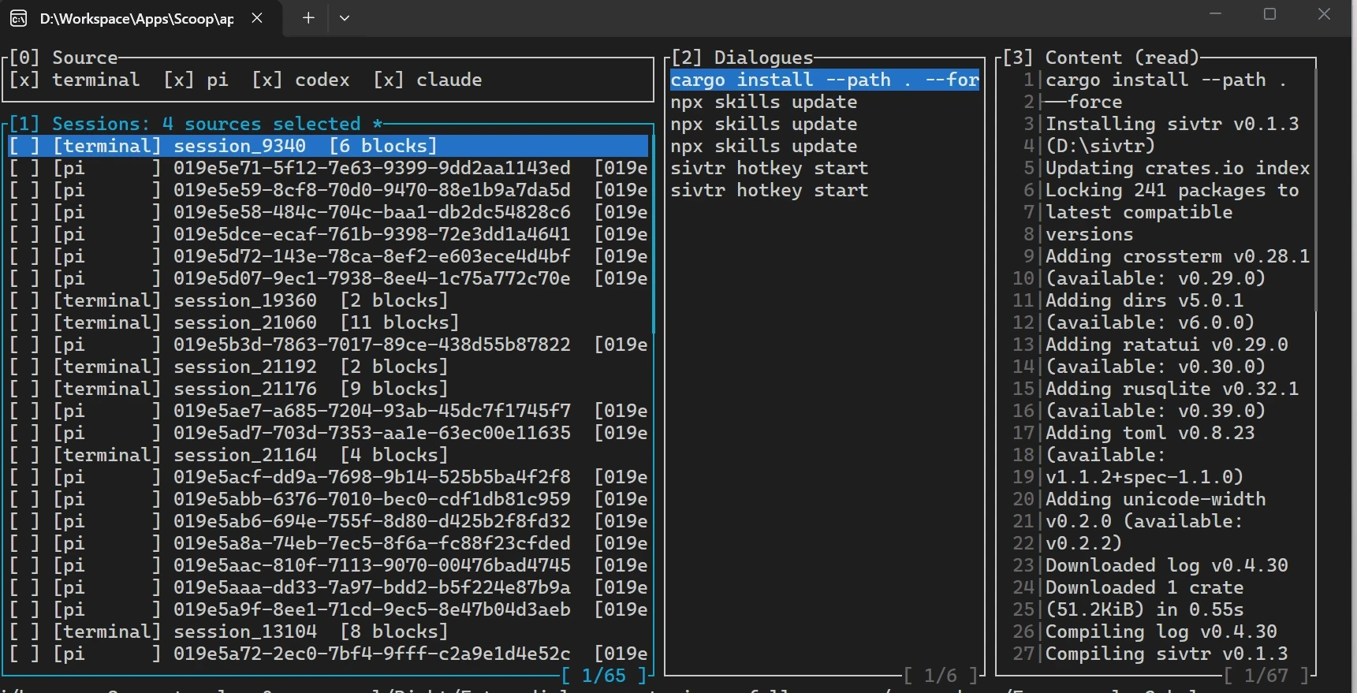Select pi session 019e5e58-484c-704c-baa1-db2dc54828c6
Screen dimensions: 1357x693
(x=328, y=212)
